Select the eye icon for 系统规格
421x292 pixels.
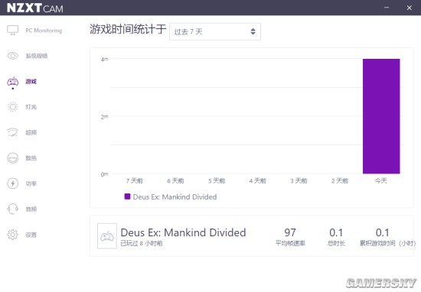point(12,56)
